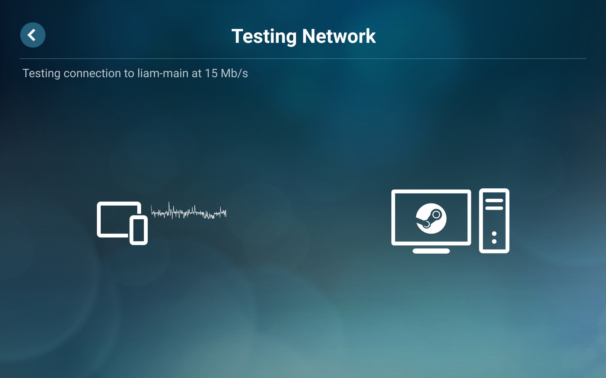Click the Steam logo on the monitor
The height and width of the screenshot is (378, 606).
coord(431,218)
